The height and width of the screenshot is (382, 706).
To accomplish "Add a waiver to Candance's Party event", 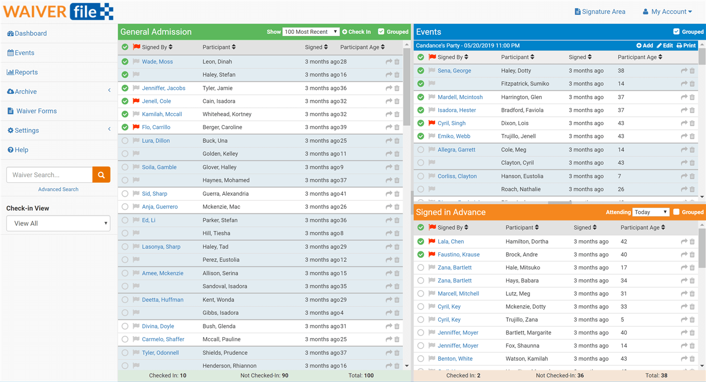I will 644,45.
